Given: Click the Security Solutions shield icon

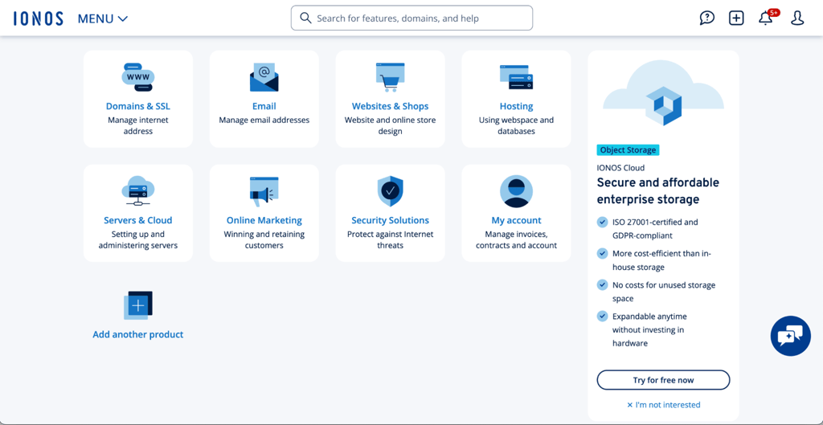Looking at the screenshot, I should click(x=390, y=191).
